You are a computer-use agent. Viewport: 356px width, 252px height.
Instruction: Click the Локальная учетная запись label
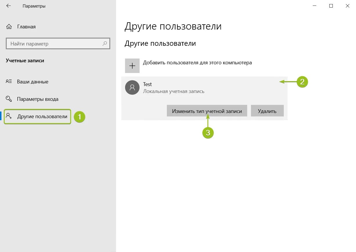pos(174,91)
